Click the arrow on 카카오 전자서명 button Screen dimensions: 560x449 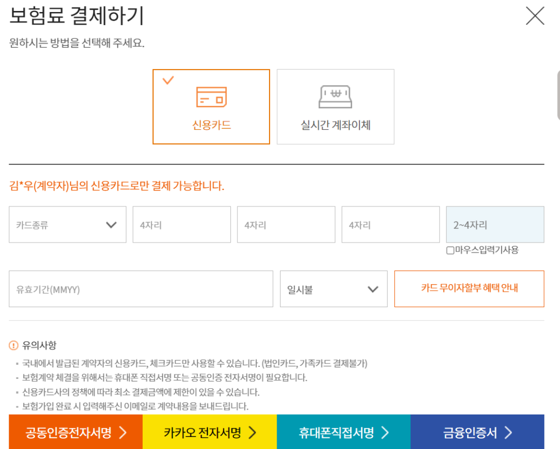pos(252,433)
